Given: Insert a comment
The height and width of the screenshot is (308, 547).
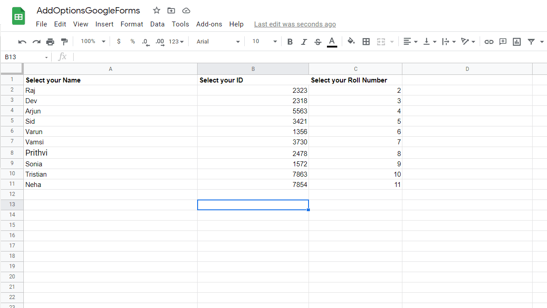Looking at the screenshot, I should tap(503, 42).
